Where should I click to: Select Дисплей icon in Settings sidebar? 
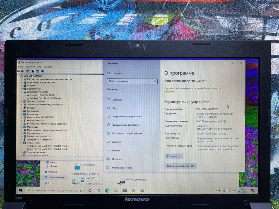point(108,99)
